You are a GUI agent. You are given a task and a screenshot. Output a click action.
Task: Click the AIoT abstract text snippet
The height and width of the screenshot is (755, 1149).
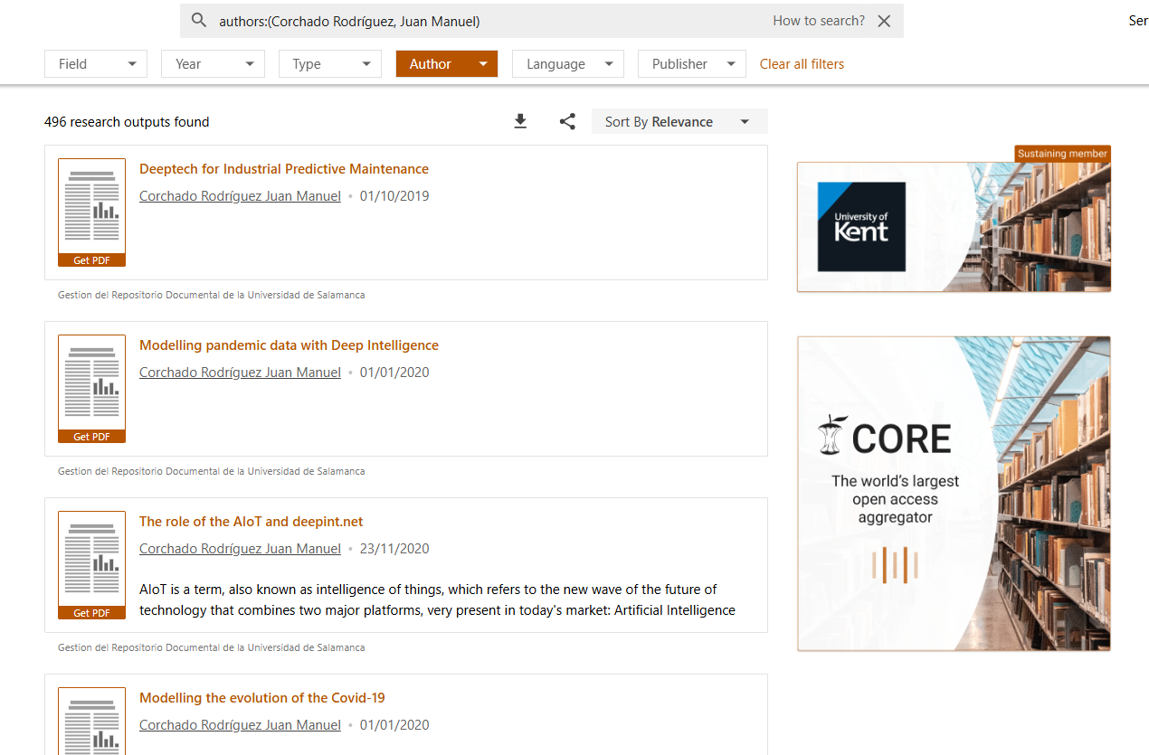437,599
